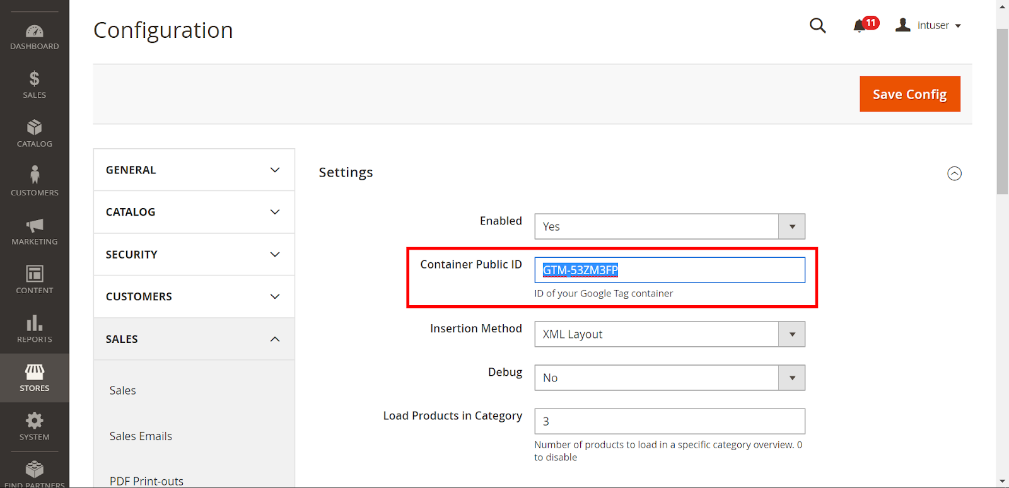Open the intuser account menu

point(929,25)
